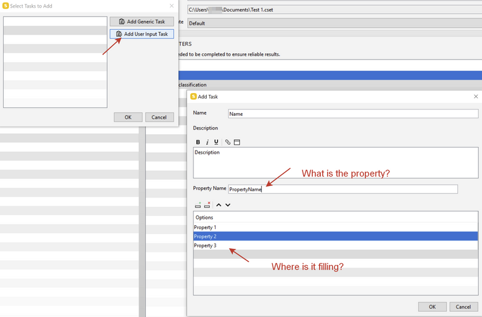Click the Add Generic Task button
The height and width of the screenshot is (317, 482).
tap(141, 22)
